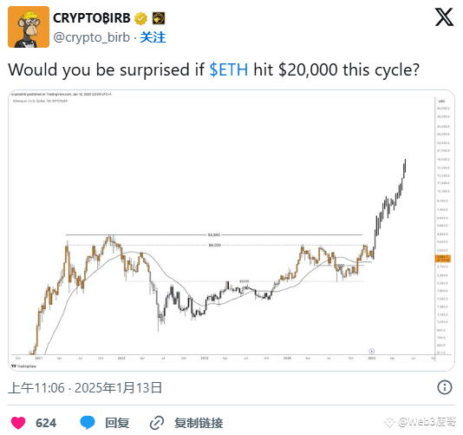
Task: Open the @crypto_birb handle
Action: coord(92,37)
